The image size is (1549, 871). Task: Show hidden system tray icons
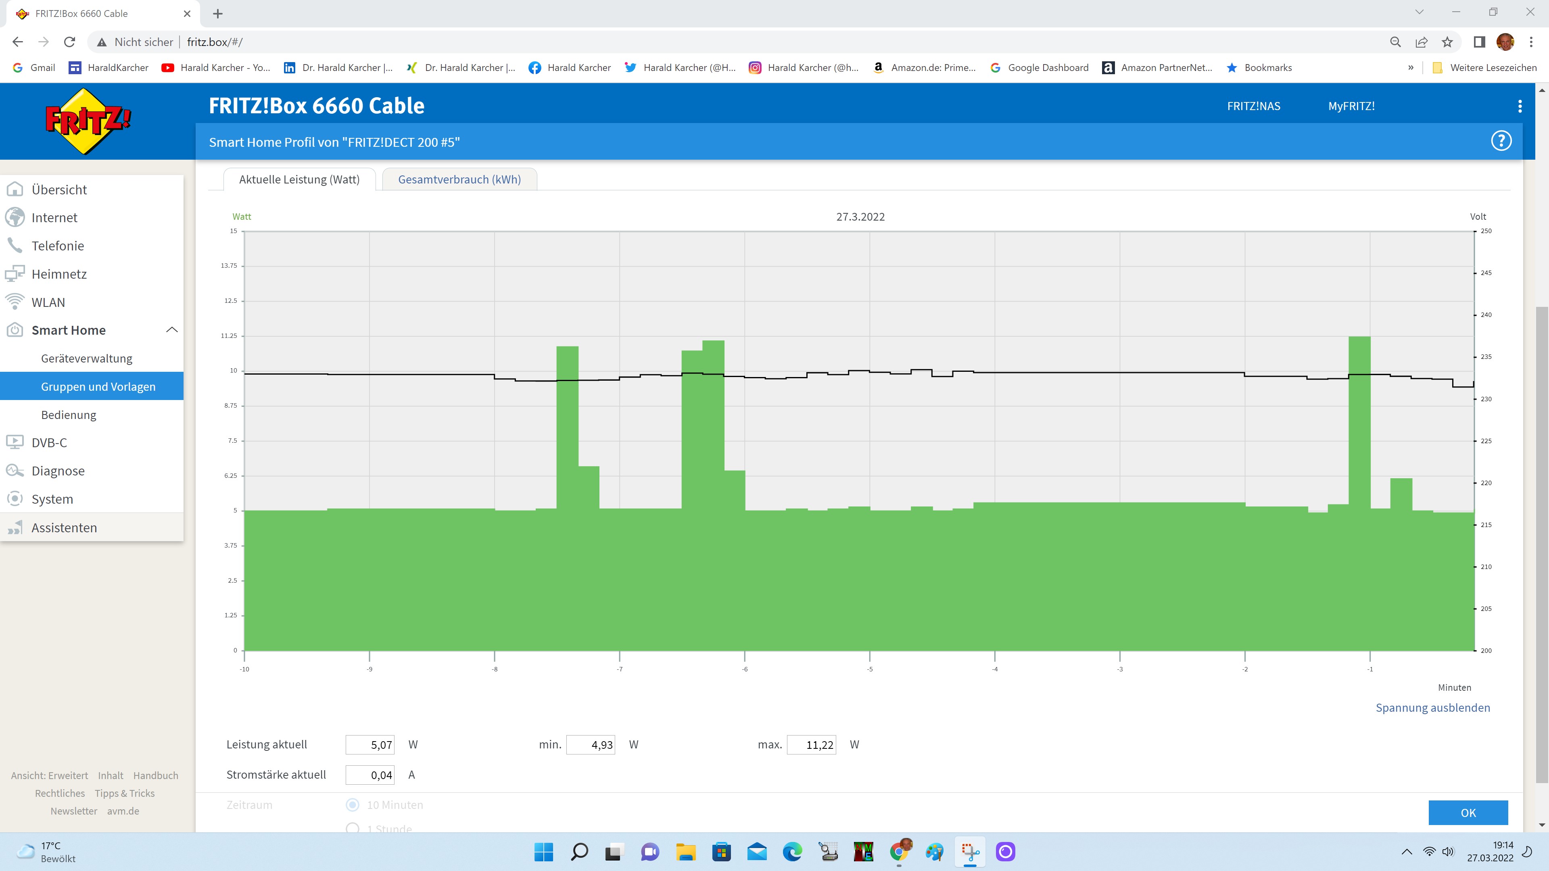(1407, 852)
